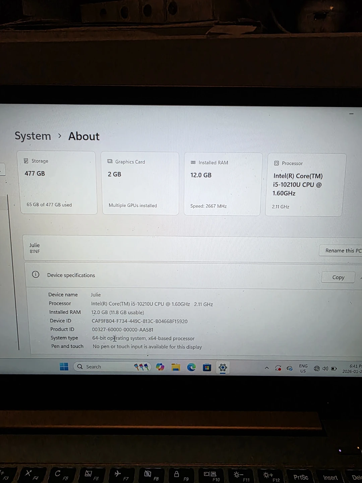This screenshot has width=362, height=483.
Task: Go back to System in breadcrumb
Action: 33,136
